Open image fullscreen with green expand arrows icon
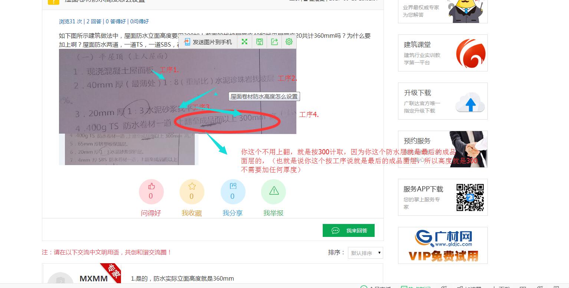569x288 pixels. (244, 42)
